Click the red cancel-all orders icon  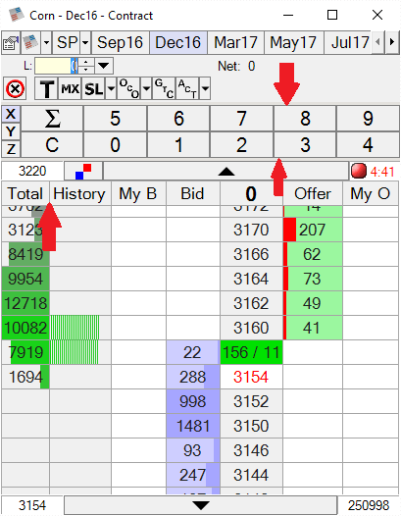[x=15, y=88]
